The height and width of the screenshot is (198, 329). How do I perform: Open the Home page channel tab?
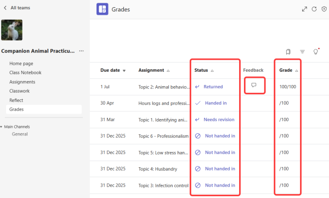click(21, 64)
